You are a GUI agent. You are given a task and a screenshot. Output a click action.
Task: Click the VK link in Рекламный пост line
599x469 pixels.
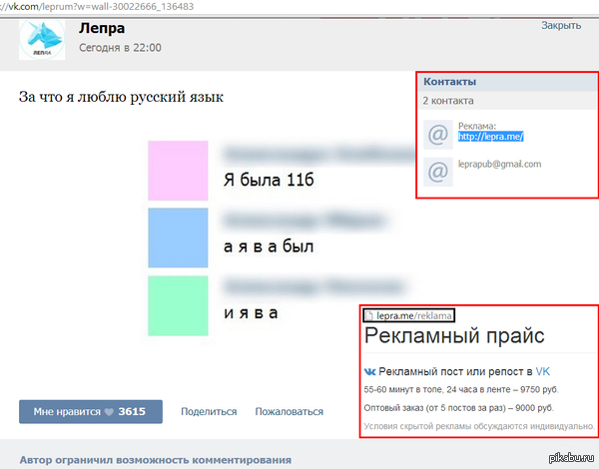pos(542,370)
